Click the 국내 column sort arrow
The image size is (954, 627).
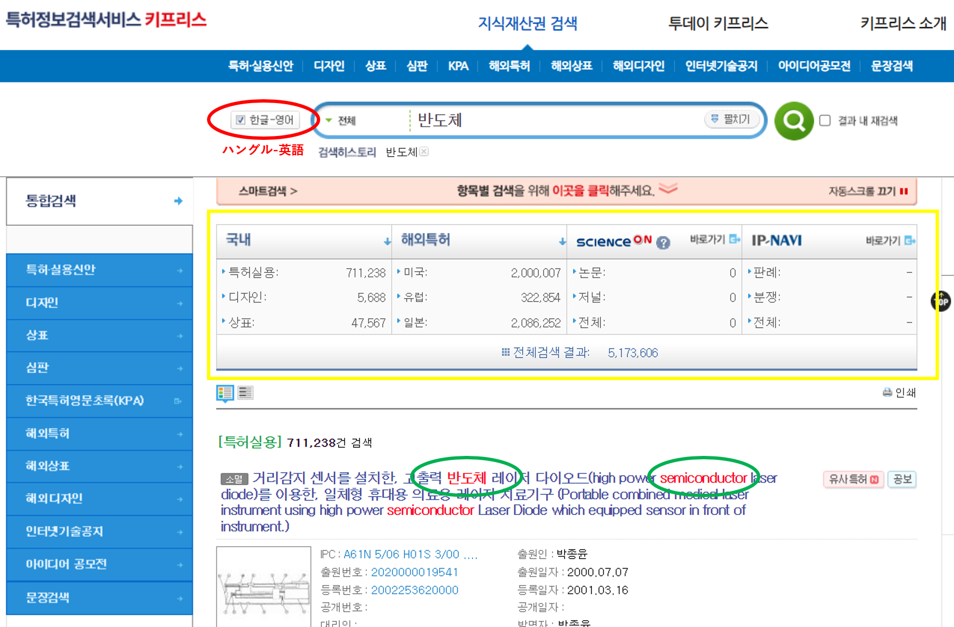coord(387,241)
